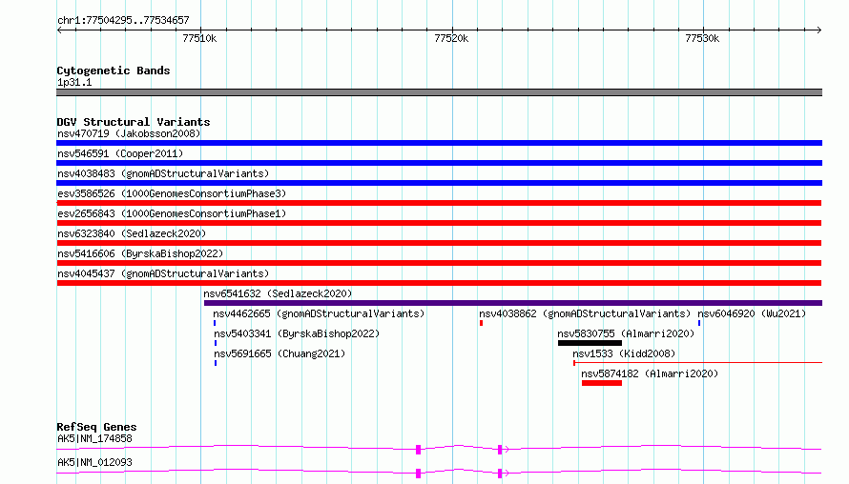Open variant nsv1533 (Kidd2008) label

624,353
